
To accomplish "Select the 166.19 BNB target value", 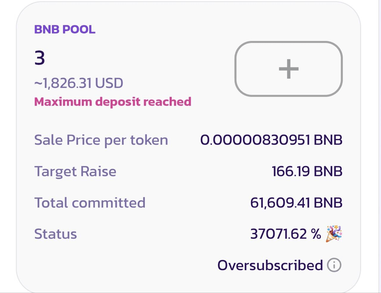I will pyautogui.click(x=307, y=172).
